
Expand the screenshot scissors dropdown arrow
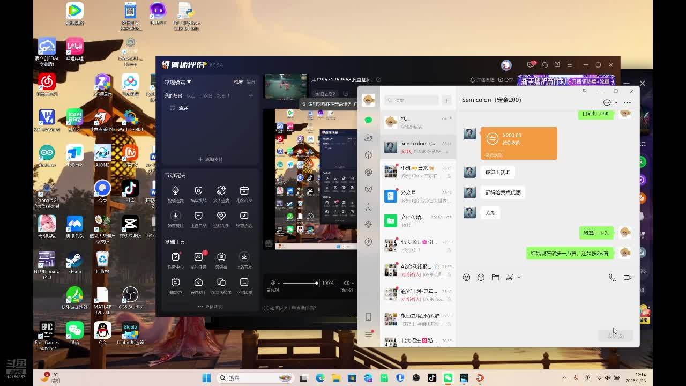coord(519,278)
